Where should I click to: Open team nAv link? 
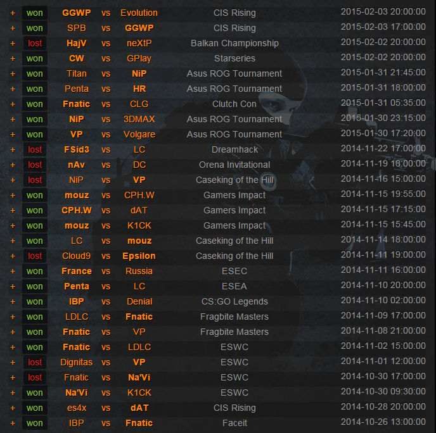click(77, 165)
